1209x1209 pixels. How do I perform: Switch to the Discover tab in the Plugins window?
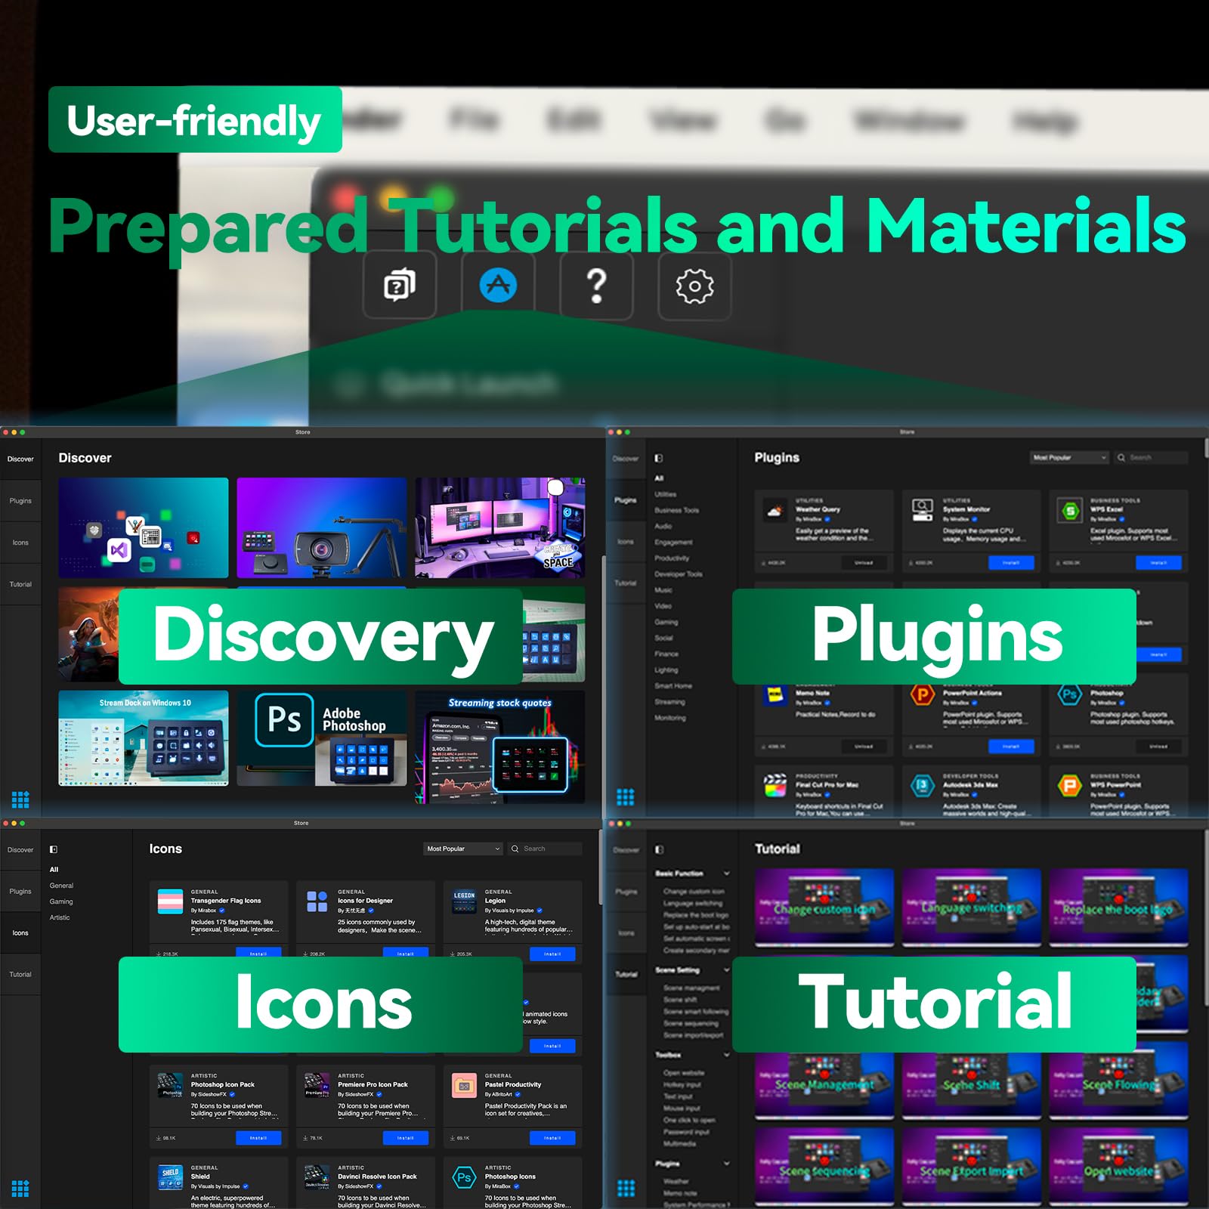pos(626,459)
